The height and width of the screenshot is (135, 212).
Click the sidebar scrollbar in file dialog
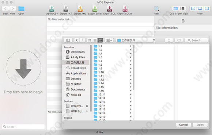pyautogui.click(x=91, y=78)
